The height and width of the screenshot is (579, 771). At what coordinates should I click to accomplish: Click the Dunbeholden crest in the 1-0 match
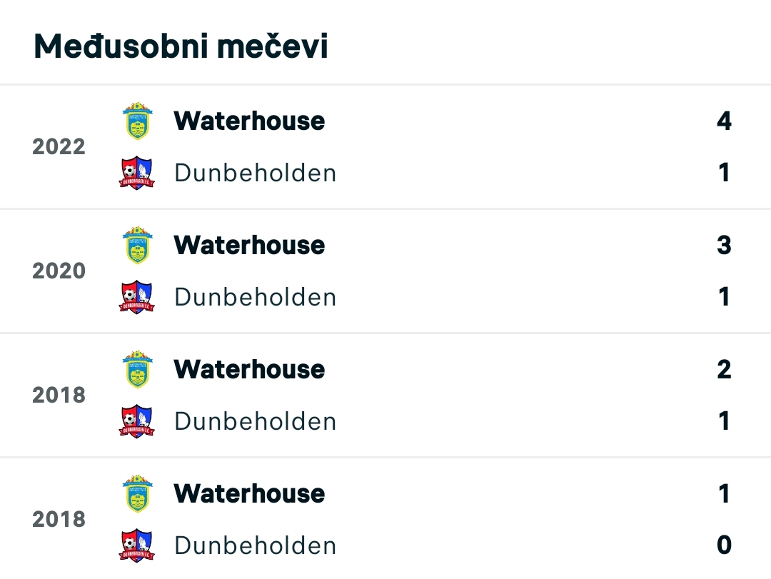click(137, 545)
